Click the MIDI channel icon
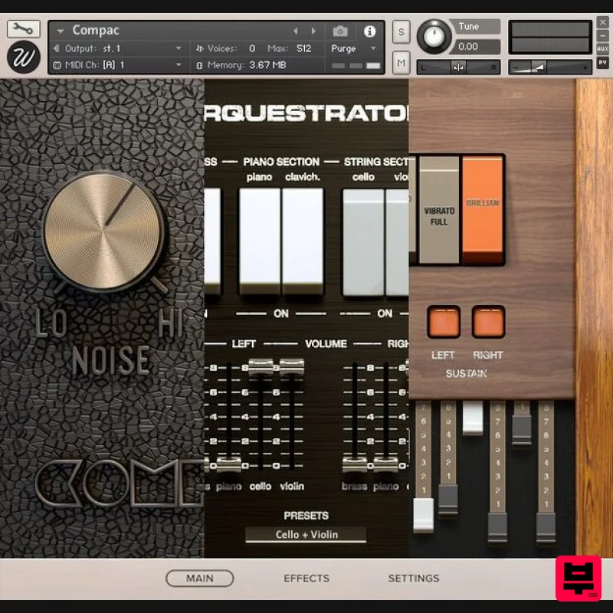 (57, 64)
